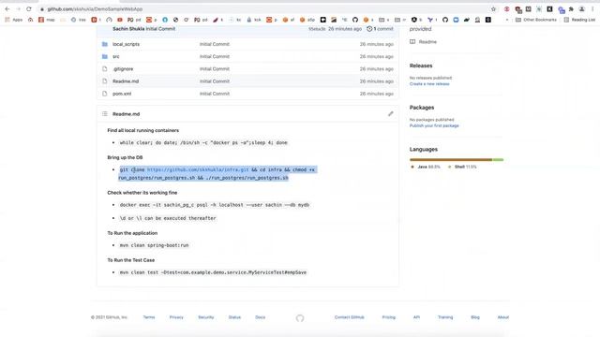Open the Status footer link
Viewport: 600px width, 337px height.
point(234,317)
